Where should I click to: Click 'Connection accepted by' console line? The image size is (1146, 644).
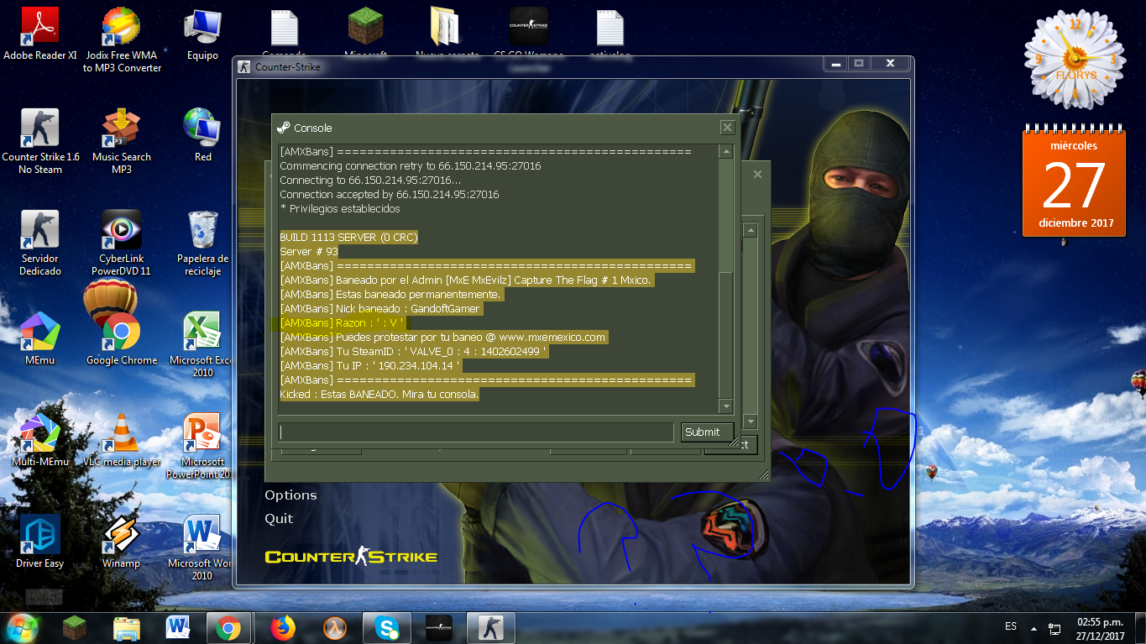click(390, 195)
